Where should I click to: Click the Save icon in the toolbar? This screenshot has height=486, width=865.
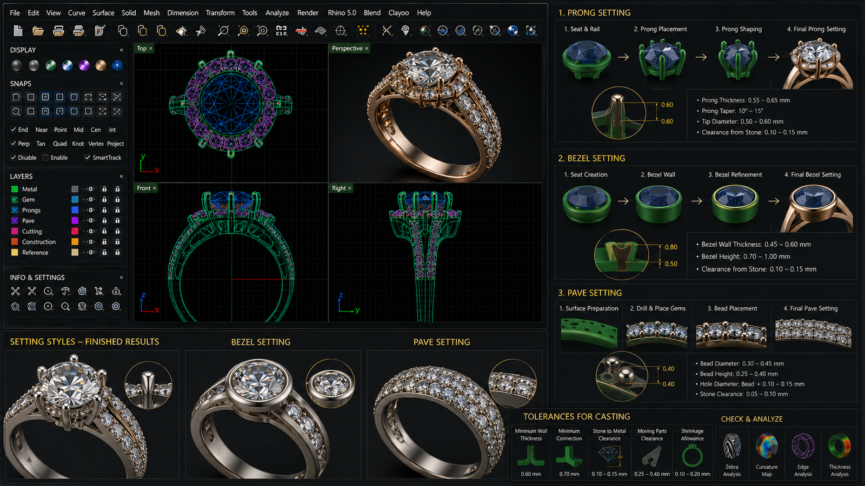(58, 31)
